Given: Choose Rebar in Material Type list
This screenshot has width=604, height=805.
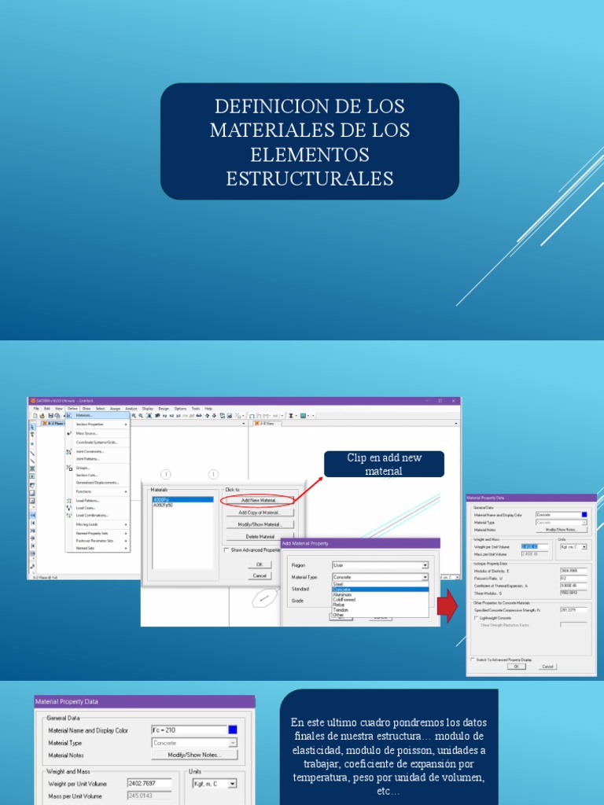Looking at the screenshot, I should 380,605.
